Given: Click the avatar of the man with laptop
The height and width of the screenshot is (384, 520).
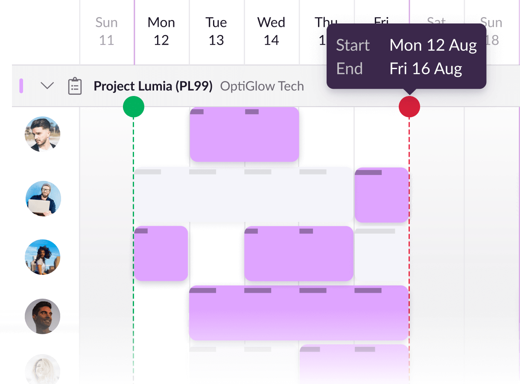Looking at the screenshot, I should point(43,198).
